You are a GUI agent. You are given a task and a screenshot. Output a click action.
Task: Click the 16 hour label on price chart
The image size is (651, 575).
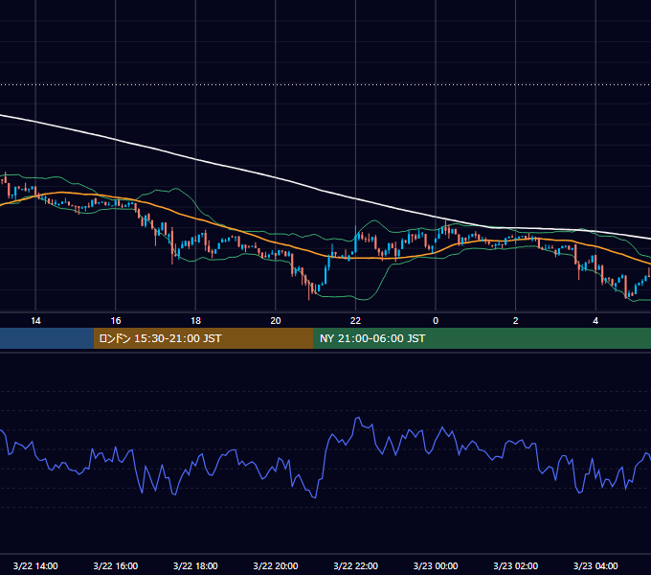[x=116, y=321]
